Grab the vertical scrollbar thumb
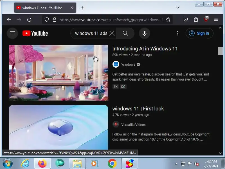The height and width of the screenshot is (169, 225). [x=220, y=51]
